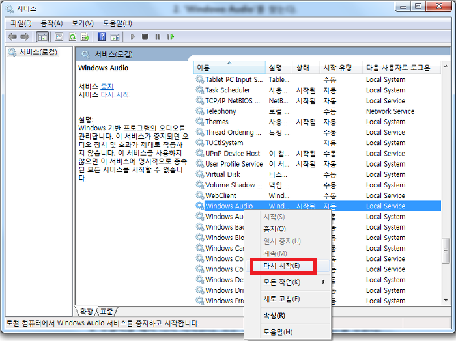456x341 pixels.
Task: Select the Volume Shadow service row
Action: tap(318, 185)
